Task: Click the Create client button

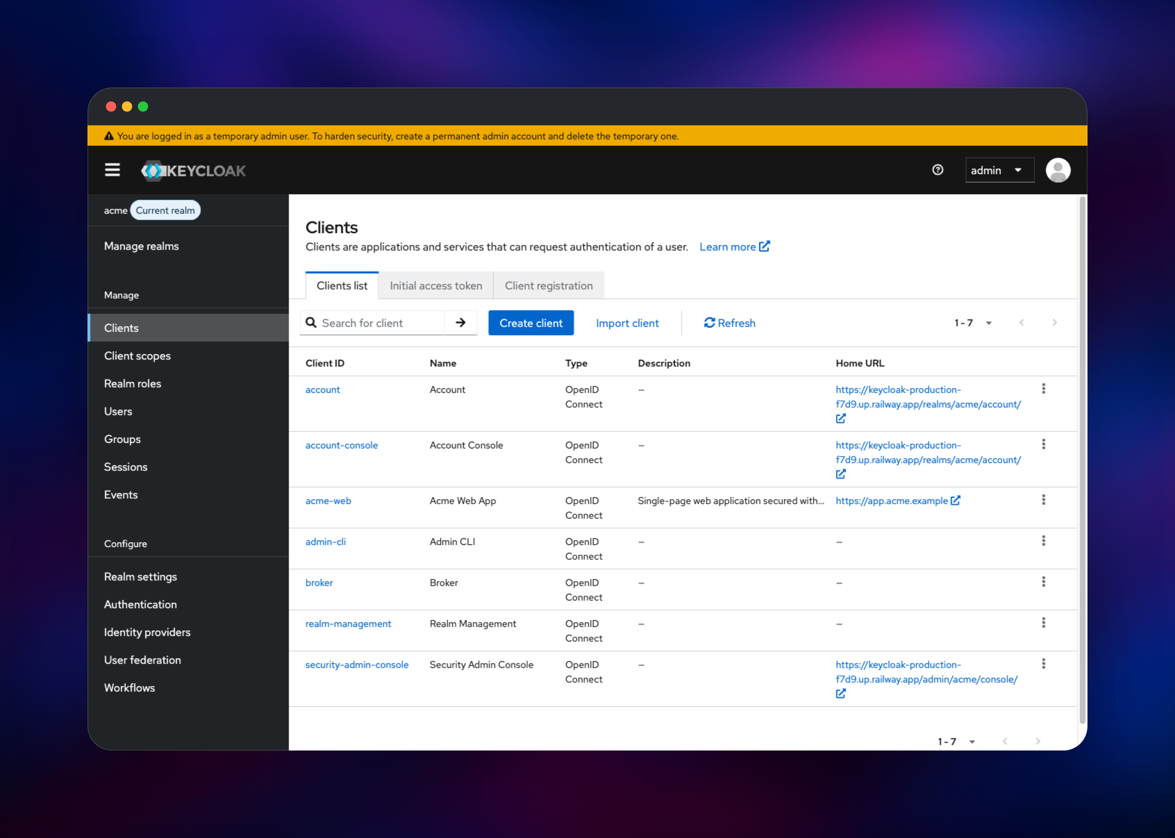Action: coord(531,323)
